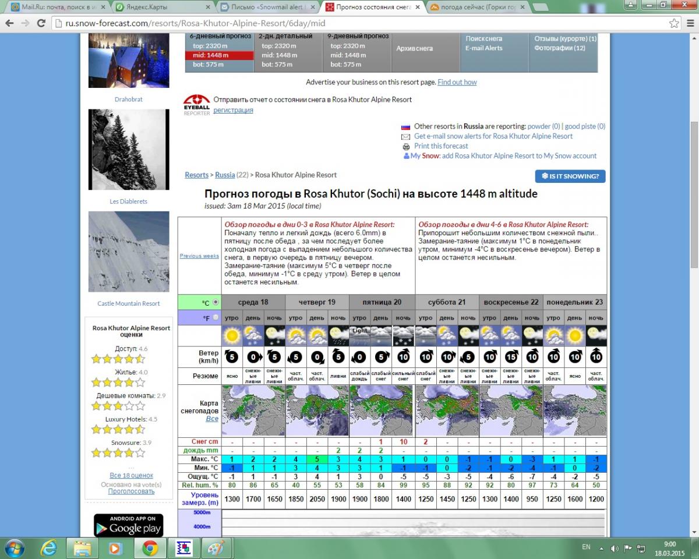
Task: Open the Mail.Ru browser tab
Action: tap(58, 8)
